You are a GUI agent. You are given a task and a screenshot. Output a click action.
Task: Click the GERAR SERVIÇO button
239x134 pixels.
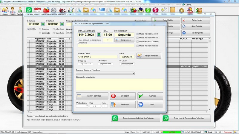coord(92,96)
